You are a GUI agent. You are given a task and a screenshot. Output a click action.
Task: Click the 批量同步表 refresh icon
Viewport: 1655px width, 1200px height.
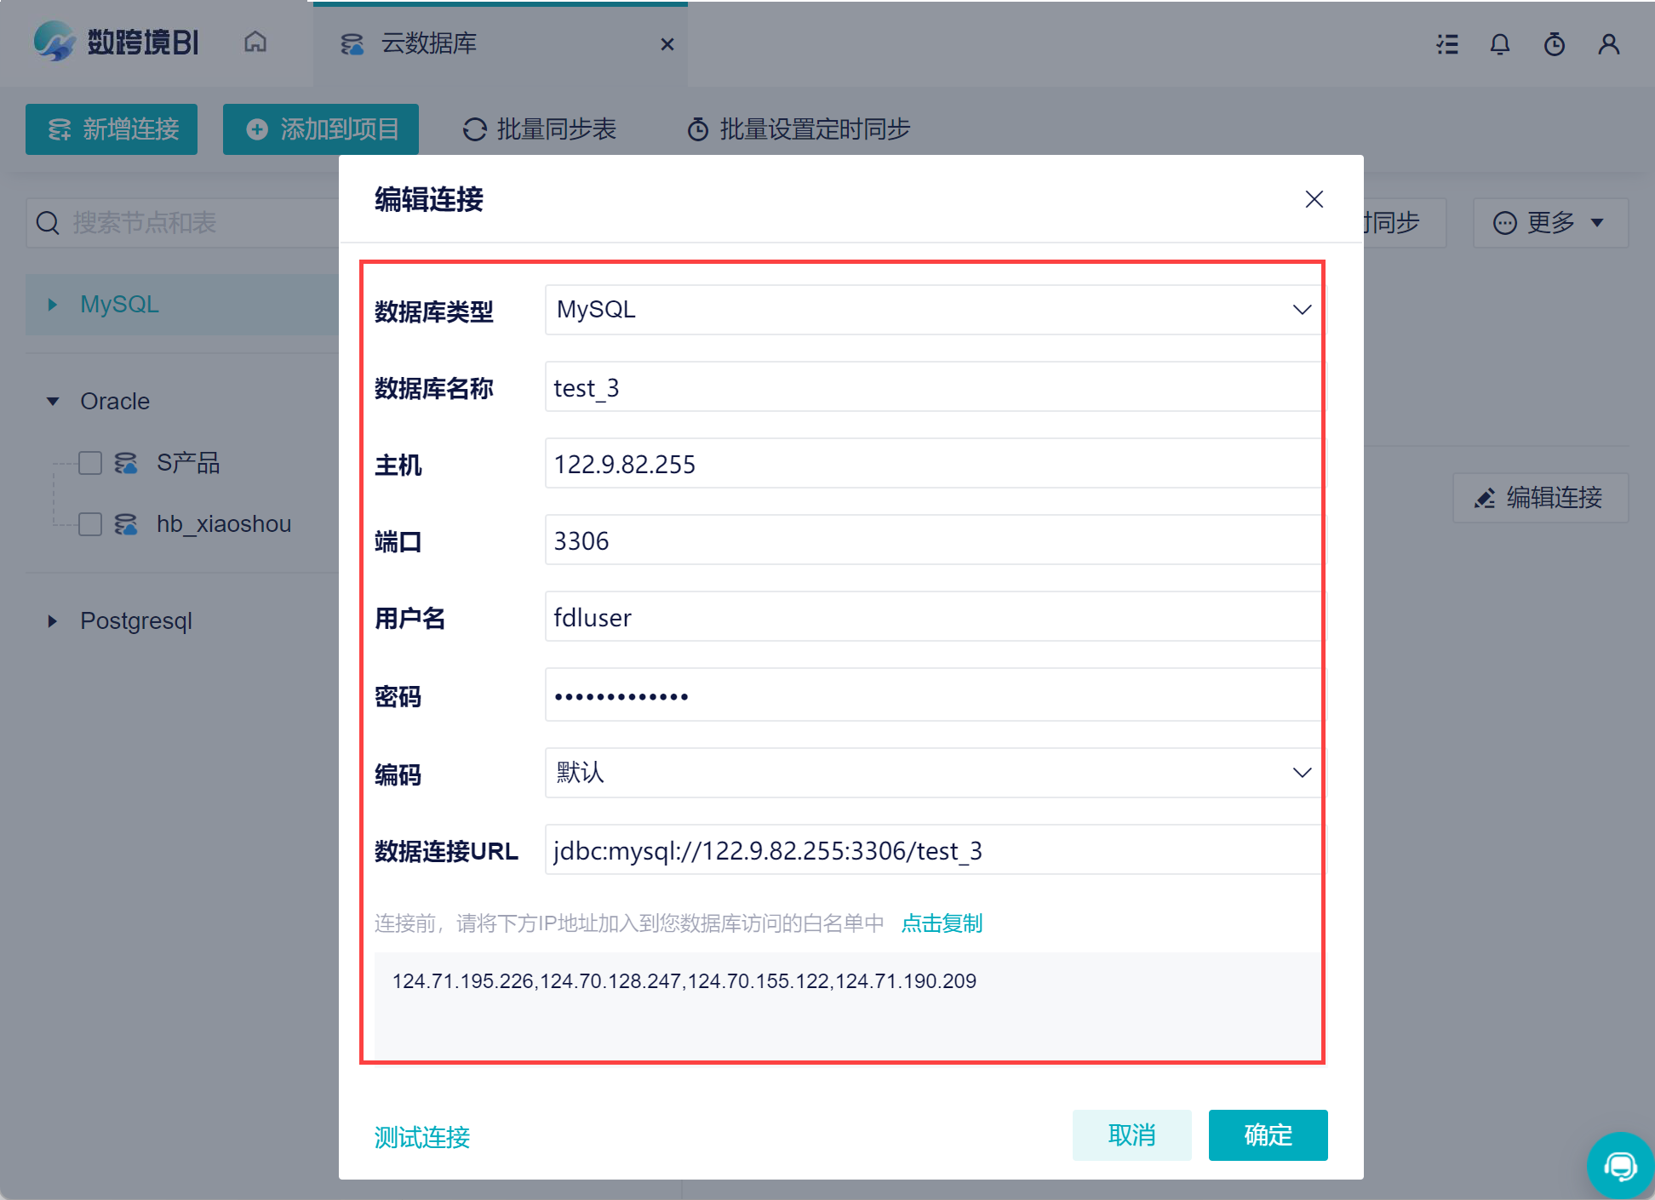pos(474,129)
